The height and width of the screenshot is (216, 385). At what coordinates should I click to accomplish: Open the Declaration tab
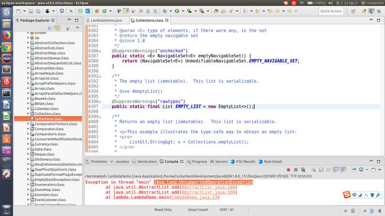(x=145, y=162)
